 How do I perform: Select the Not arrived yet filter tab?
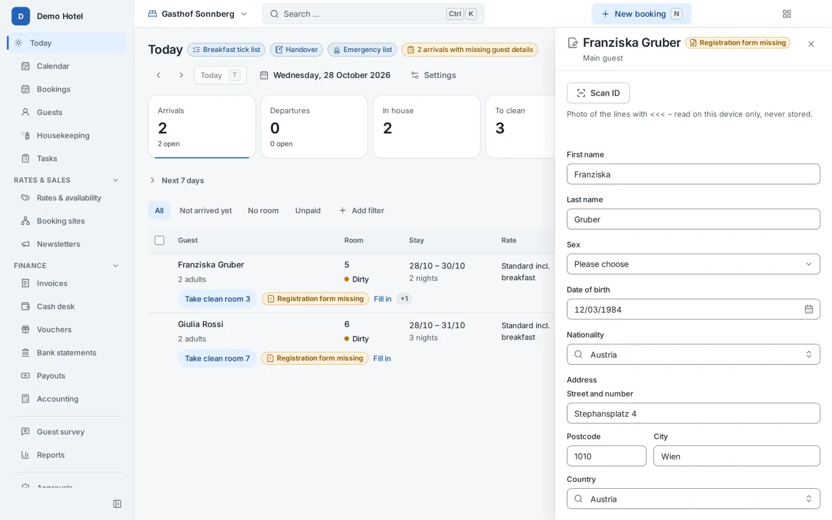point(205,211)
